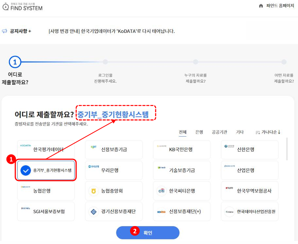Image resolution: width=298 pixels, height=244 pixels.
Task: Click the blue 중기부_중기현황시스템 heading text
Action: (113, 115)
